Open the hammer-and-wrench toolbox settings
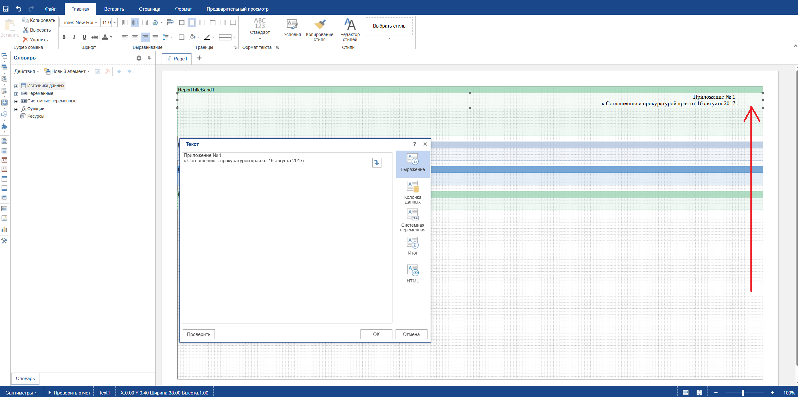 pos(4,241)
